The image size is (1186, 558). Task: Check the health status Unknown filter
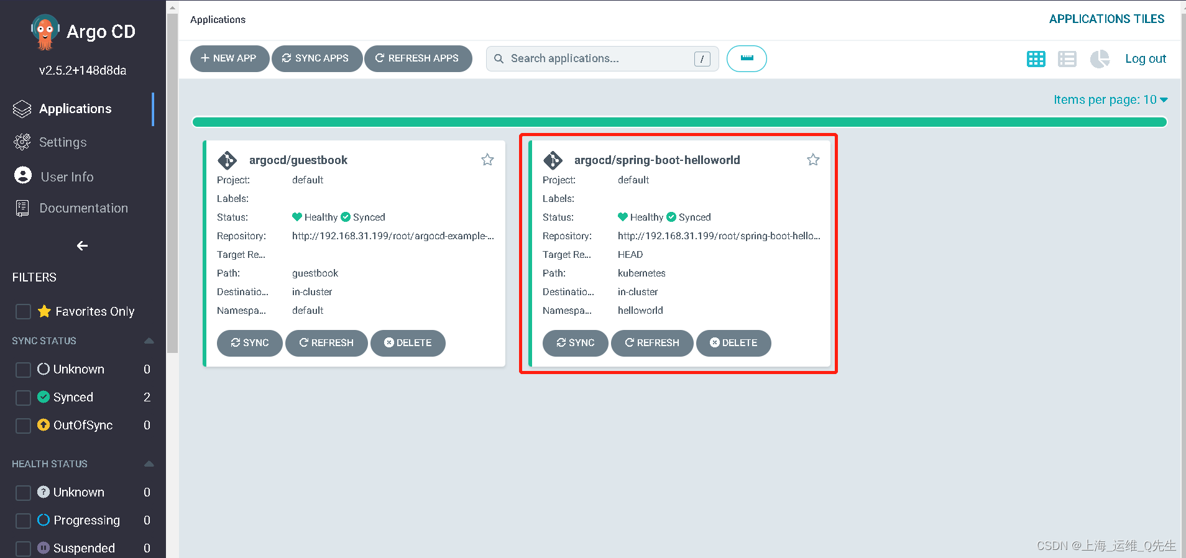coord(23,493)
